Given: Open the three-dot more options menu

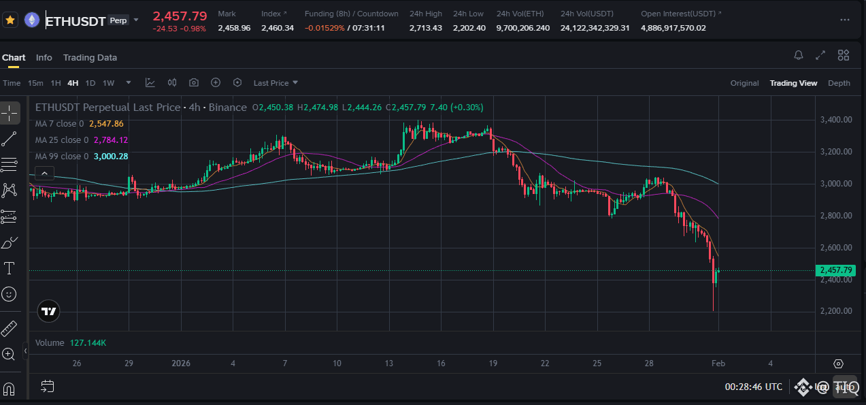Looking at the screenshot, I should [x=845, y=20].
